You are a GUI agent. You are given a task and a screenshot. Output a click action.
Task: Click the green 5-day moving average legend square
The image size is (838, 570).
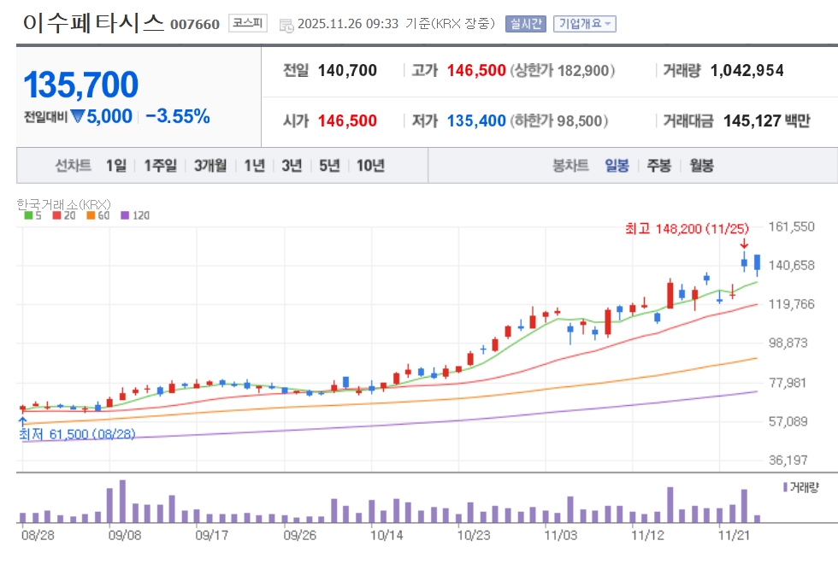(28, 215)
